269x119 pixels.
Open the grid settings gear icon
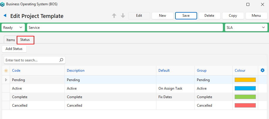(263, 70)
